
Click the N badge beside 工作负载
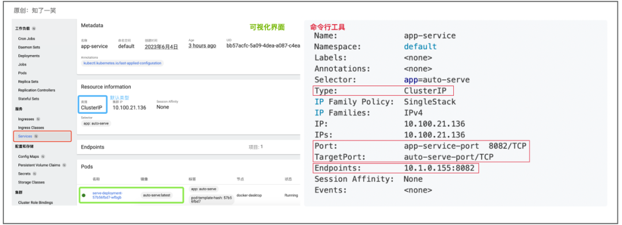34,29
